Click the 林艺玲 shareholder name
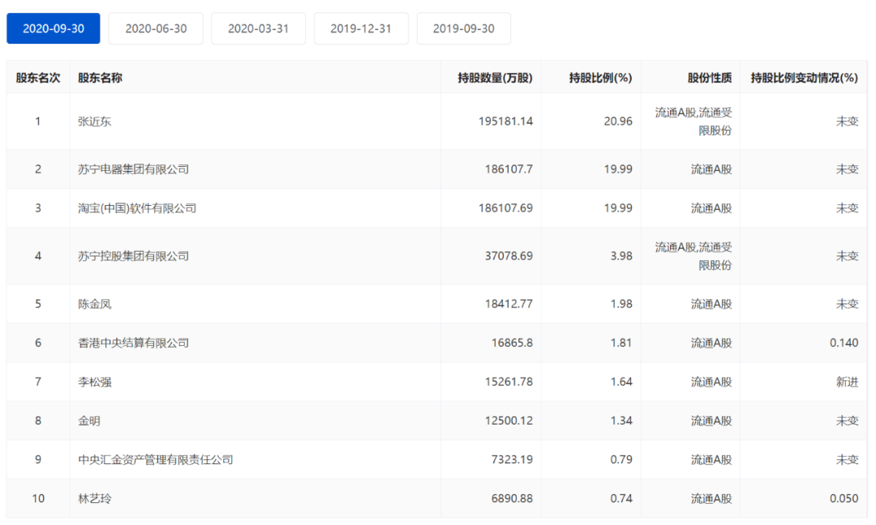 coord(94,498)
